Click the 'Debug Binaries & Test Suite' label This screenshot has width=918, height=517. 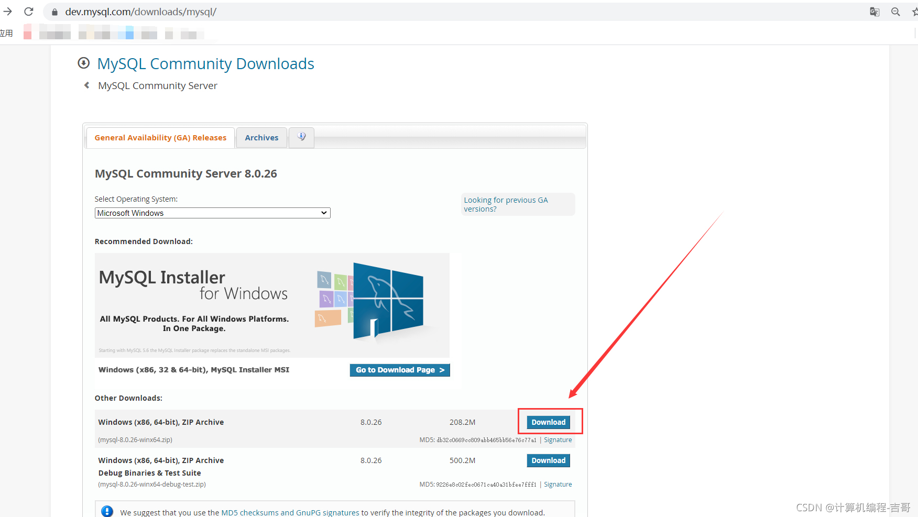coord(149,473)
